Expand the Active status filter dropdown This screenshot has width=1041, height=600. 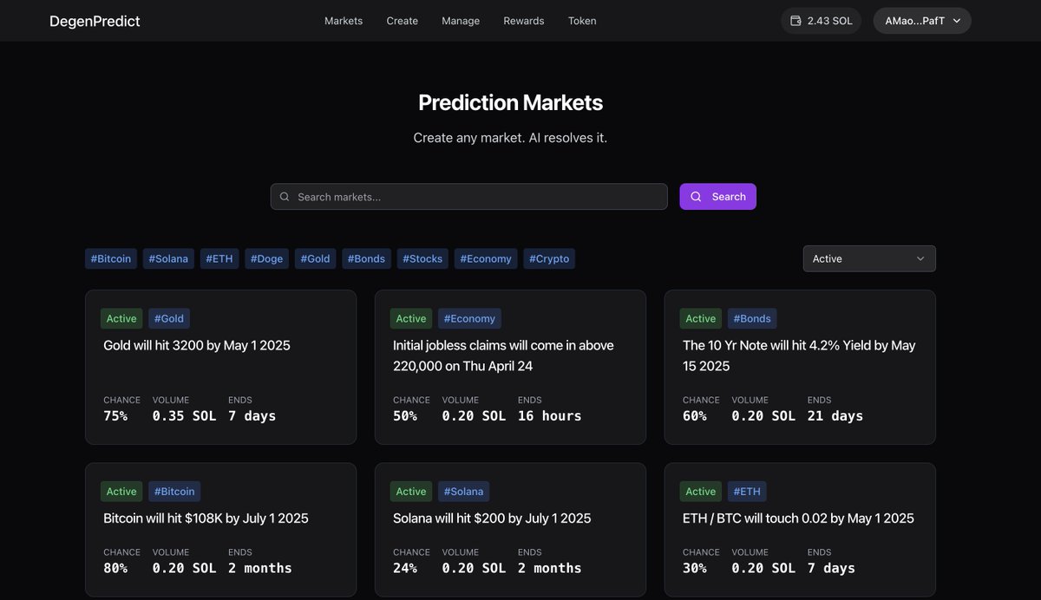[868, 258]
